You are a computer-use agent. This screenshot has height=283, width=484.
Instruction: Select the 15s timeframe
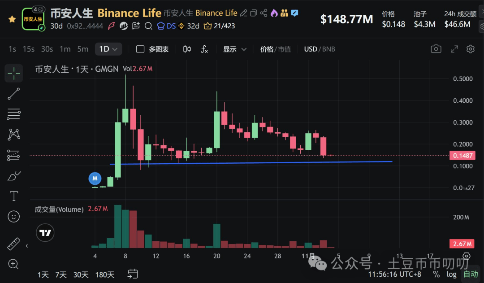click(x=29, y=49)
